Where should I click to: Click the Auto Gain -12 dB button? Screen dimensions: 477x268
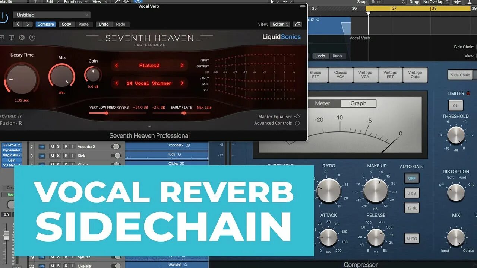[x=412, y=208]
